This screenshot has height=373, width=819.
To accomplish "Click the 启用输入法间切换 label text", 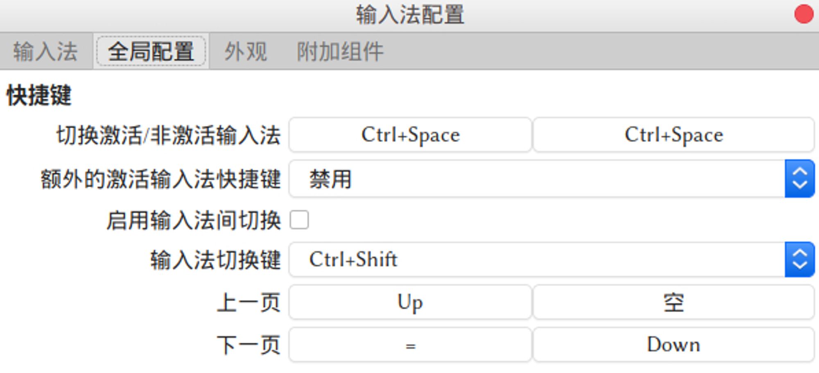I will point(193,220).
